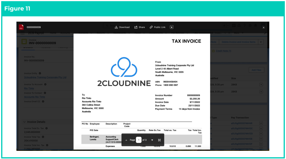Click the Add Files button
286x159 pixels.
pos(256,70)
